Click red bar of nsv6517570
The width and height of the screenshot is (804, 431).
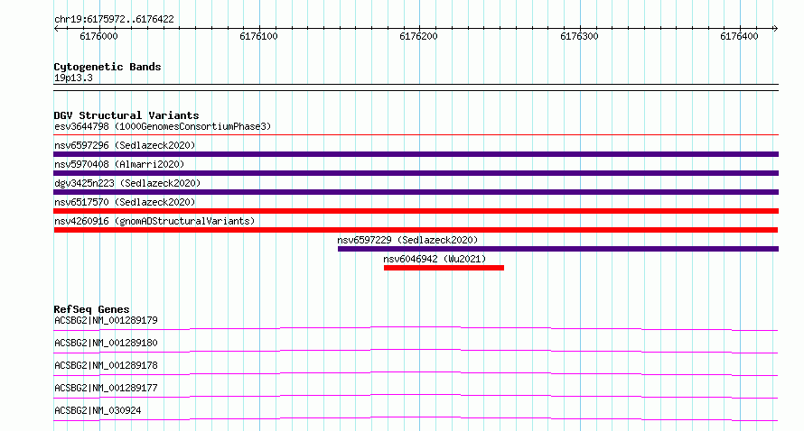(x=416, y=211)
